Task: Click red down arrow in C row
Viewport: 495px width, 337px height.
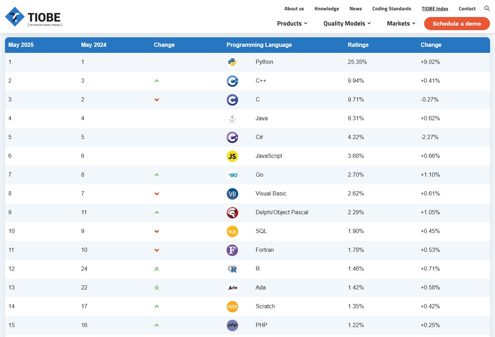Action: [x=157, y=100]
